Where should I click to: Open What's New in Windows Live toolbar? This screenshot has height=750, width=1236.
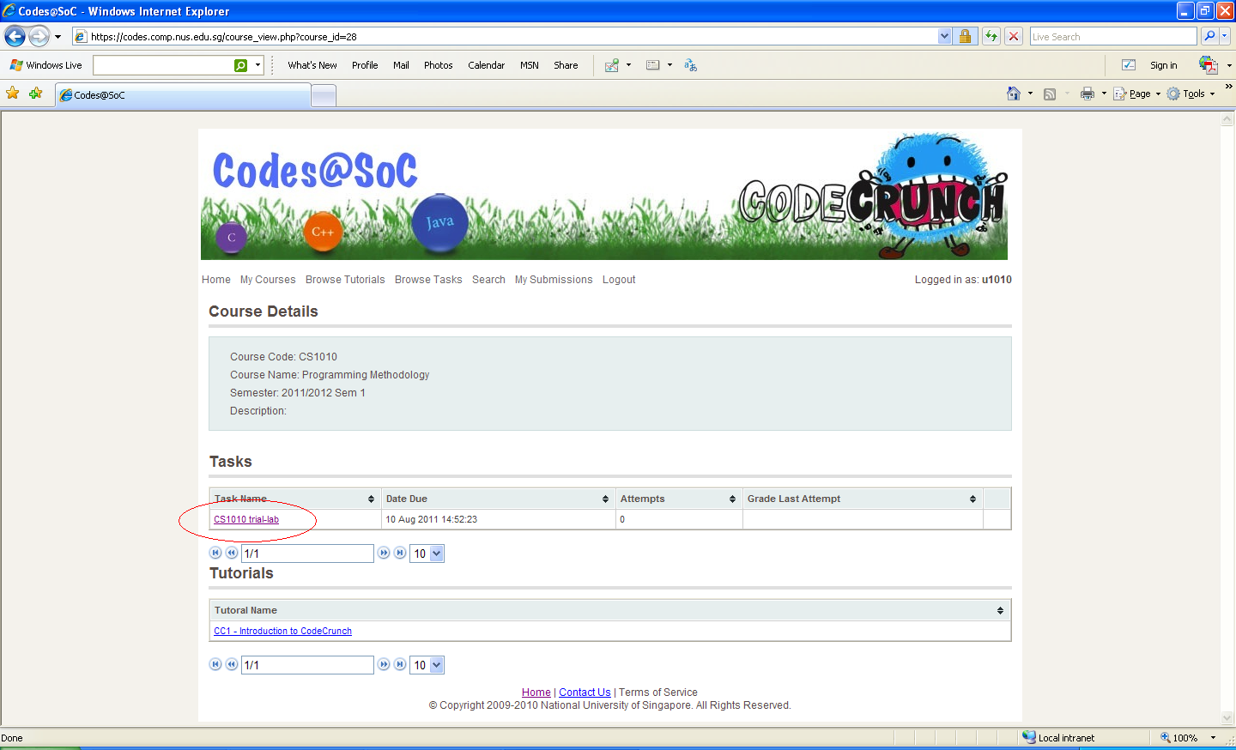[312, 65]
